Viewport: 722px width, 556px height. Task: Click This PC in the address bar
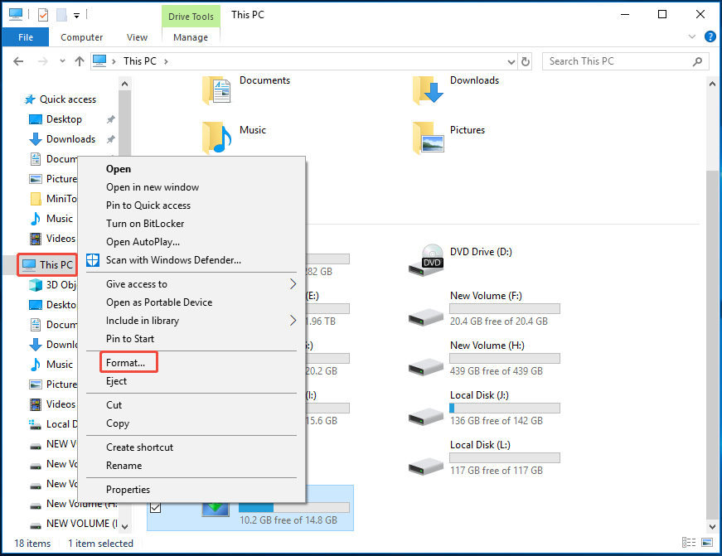pyautogui.click(x=140, y=61)
